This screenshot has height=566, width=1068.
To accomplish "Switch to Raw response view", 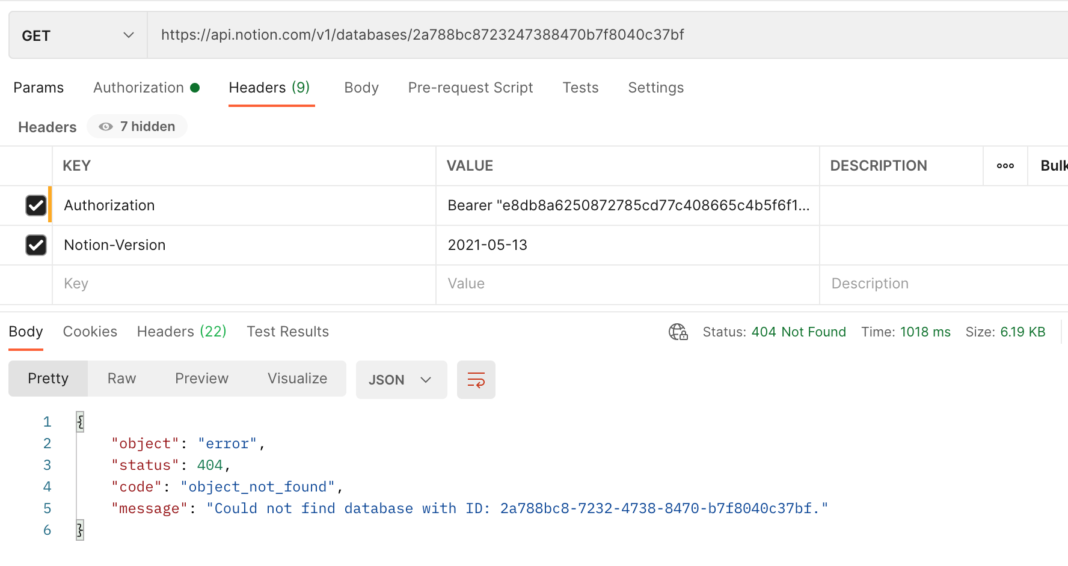I will click(121, 379).
